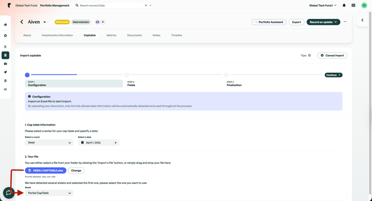Open the three-dot more options menu
Viewport: 372px width, 201px height.
coord(345,22)
